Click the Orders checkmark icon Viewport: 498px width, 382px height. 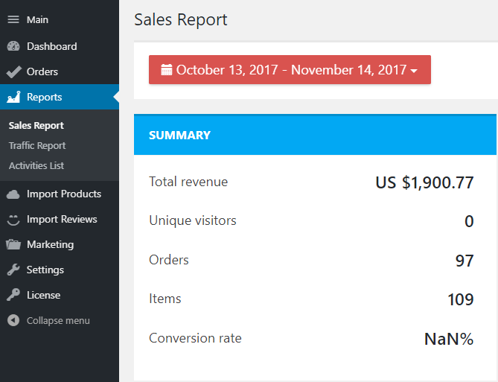point(13,72)
